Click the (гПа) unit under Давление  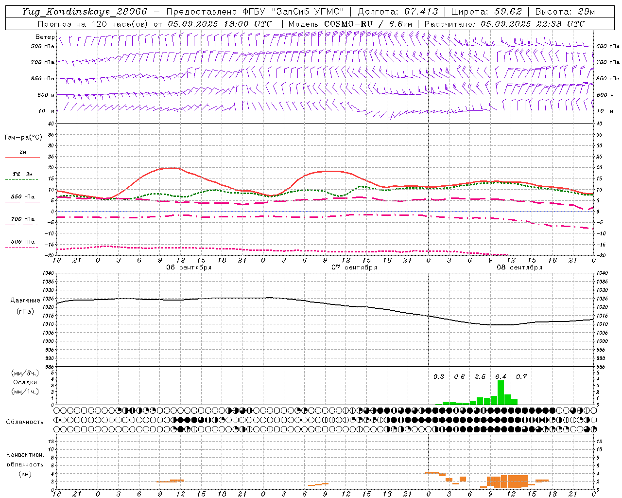pyautogui.click(x=25, y=312)
